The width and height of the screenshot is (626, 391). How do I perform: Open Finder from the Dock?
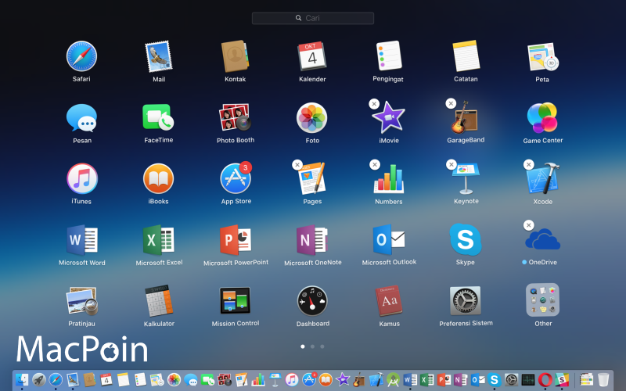(x=22, y=379)
